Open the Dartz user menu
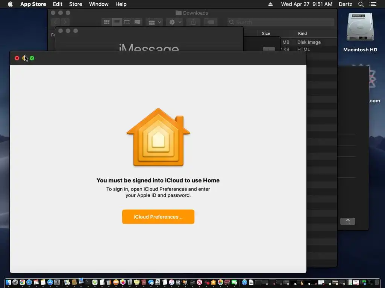The height and width of the screenshot is (288, 385). (346, 4)
